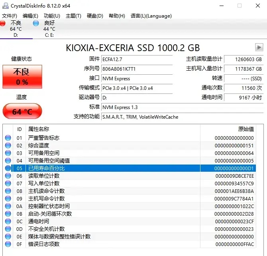The height and width of the screenshot is (256, 267).
Task: Select highlighted row 05 已用寿命百分比
Action: click(x=130, y=168)
